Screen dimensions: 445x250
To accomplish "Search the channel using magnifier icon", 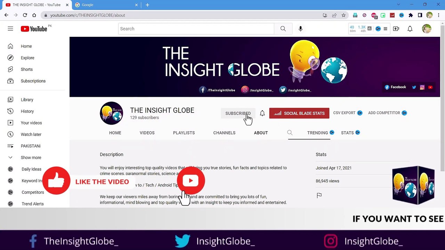I will click(x=290, y=132).
